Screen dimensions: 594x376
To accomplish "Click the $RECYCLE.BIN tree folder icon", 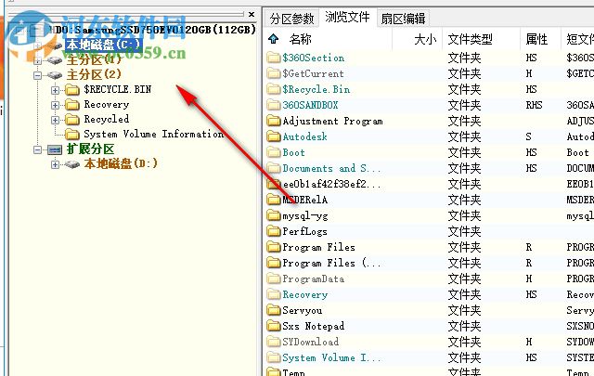I will click(x=72, y=90).
